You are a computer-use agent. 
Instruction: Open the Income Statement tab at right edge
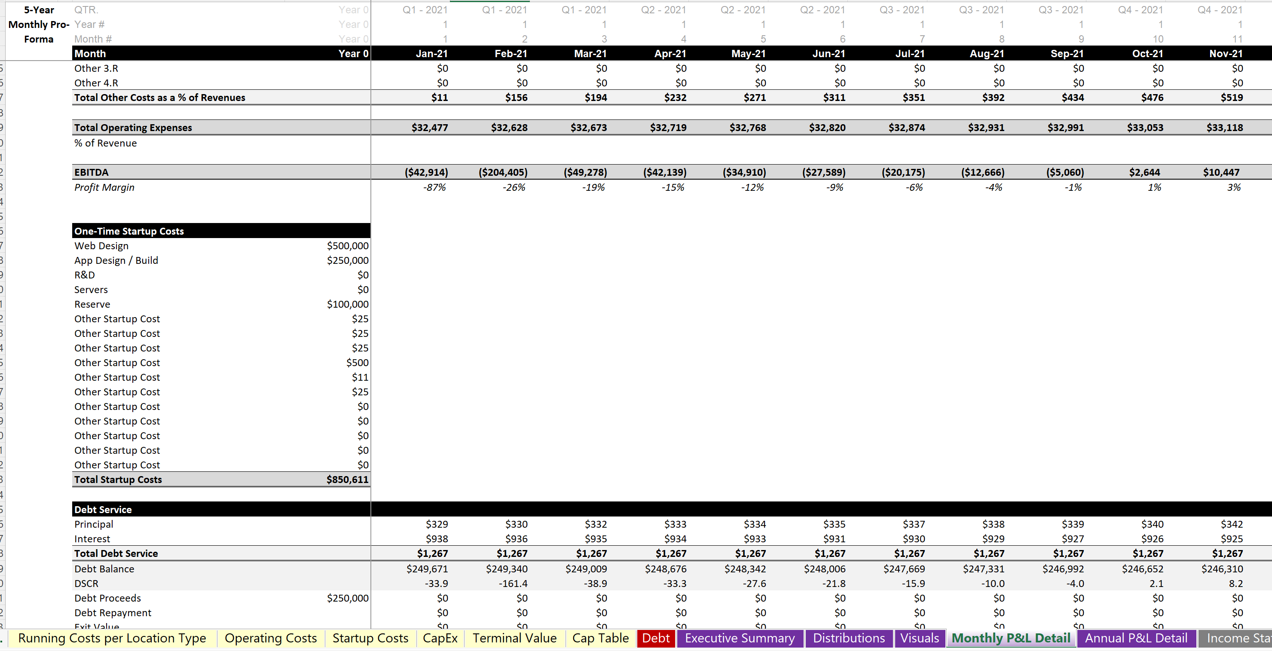pos(1235,638)
